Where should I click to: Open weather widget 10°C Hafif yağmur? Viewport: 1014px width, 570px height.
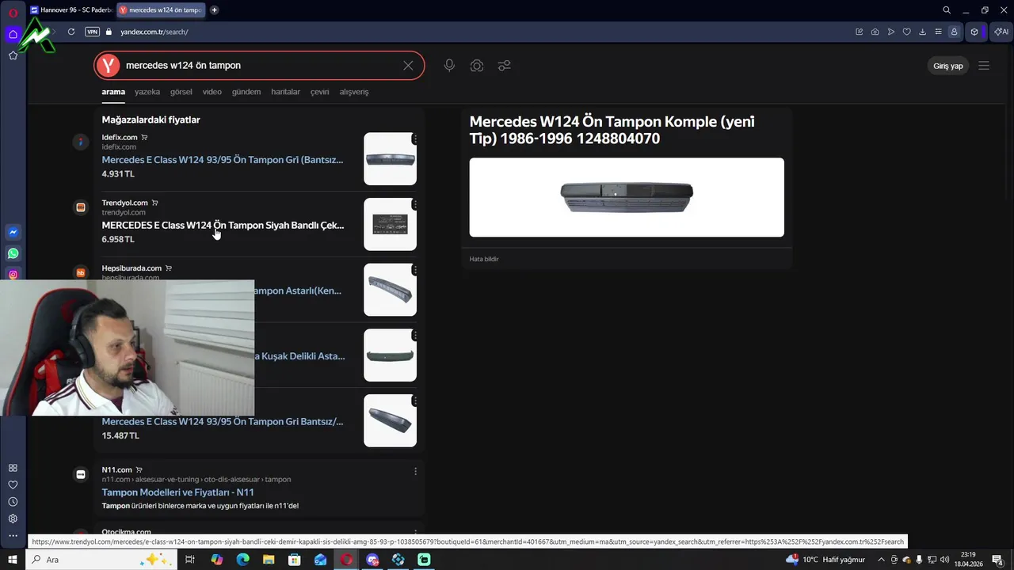[x=825, y=560]
